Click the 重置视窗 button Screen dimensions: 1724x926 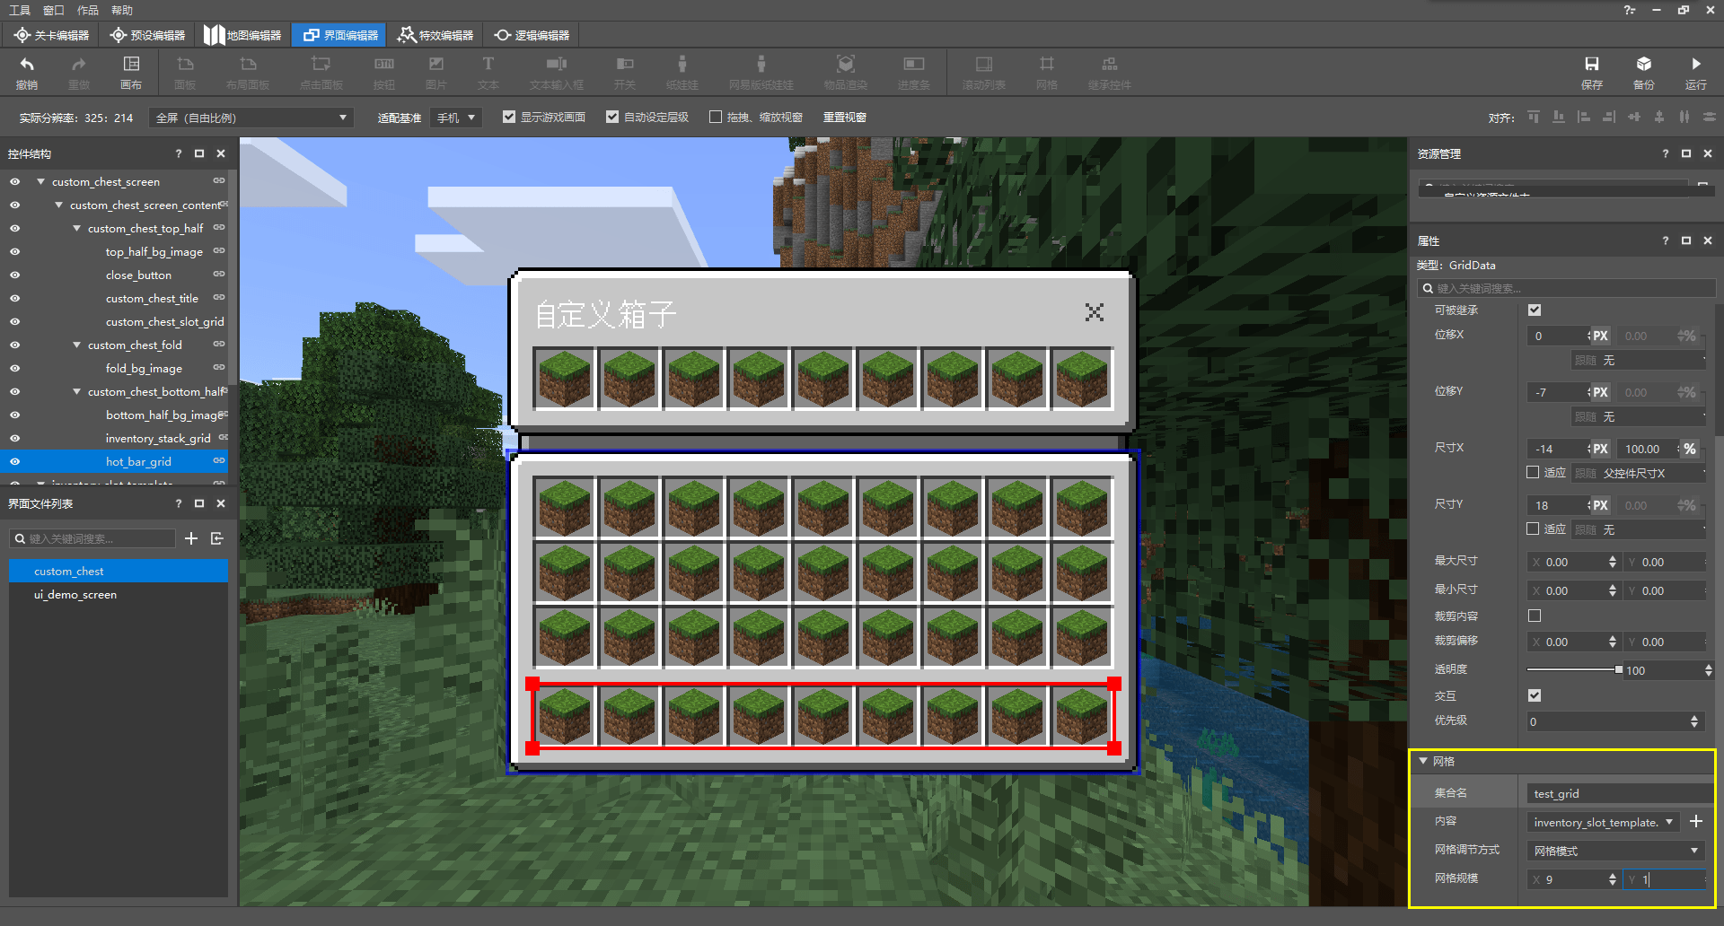tap(845, 118)
